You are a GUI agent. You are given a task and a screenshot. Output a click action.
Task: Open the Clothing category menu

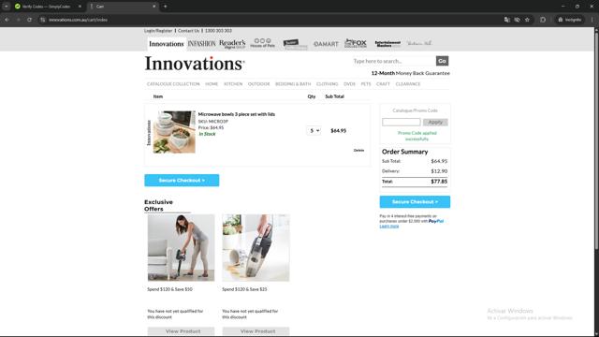tap(327, 84)
